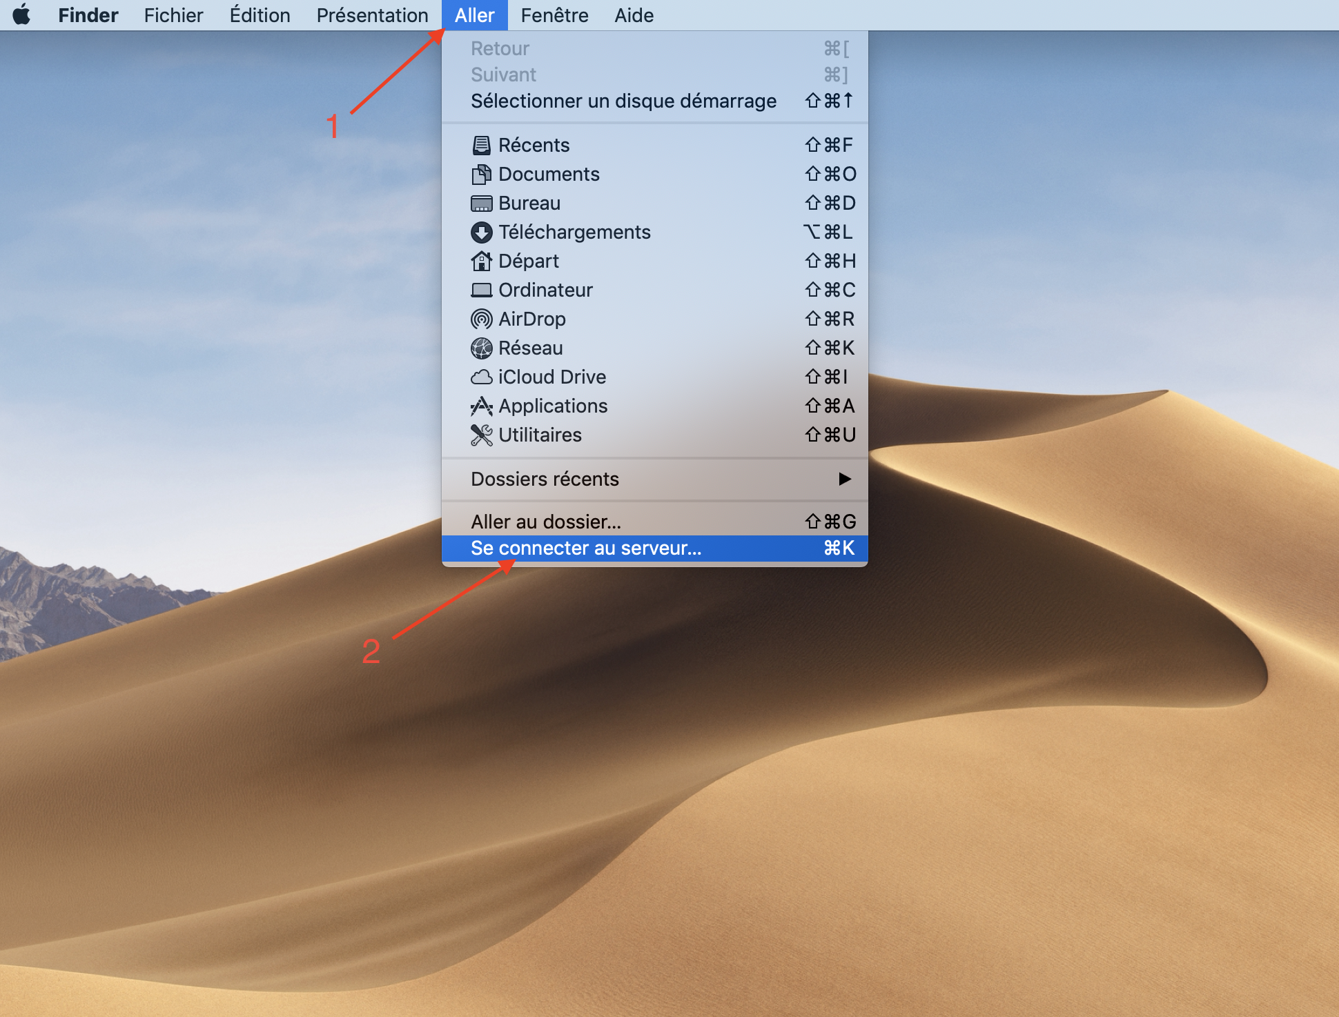Click the ⇧⌘O shortcut label
Image resolution: width=1339 pixels, height=1017 pixels.
pos(830,174)
